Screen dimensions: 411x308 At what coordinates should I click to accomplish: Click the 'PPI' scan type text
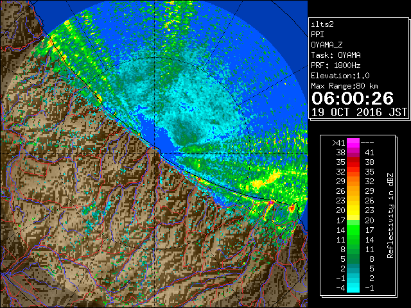pos(317,35)
